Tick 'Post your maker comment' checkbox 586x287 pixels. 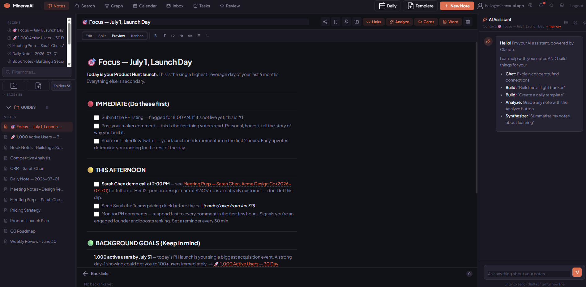pyautogui.click(x=96, y=126)
